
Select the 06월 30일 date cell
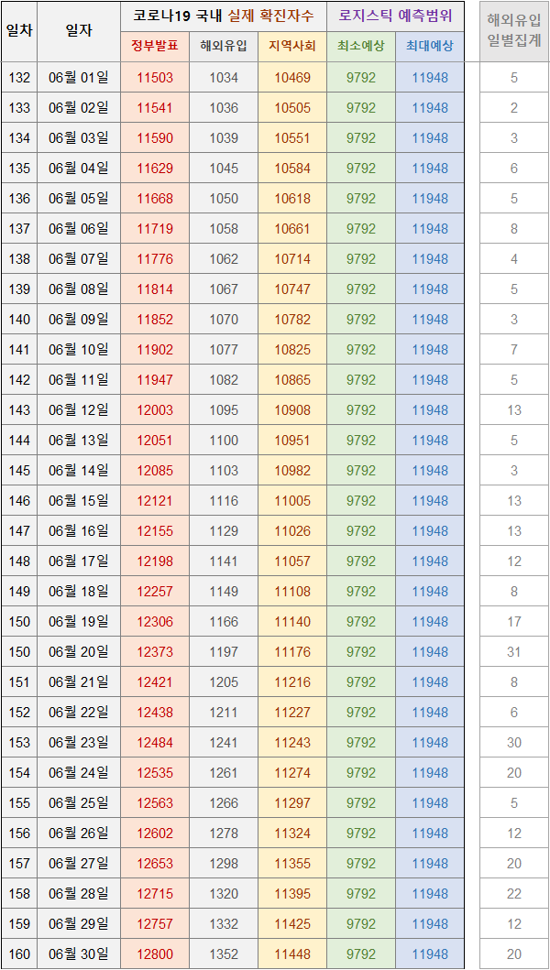pyautogui.click(x=79, y=954)
